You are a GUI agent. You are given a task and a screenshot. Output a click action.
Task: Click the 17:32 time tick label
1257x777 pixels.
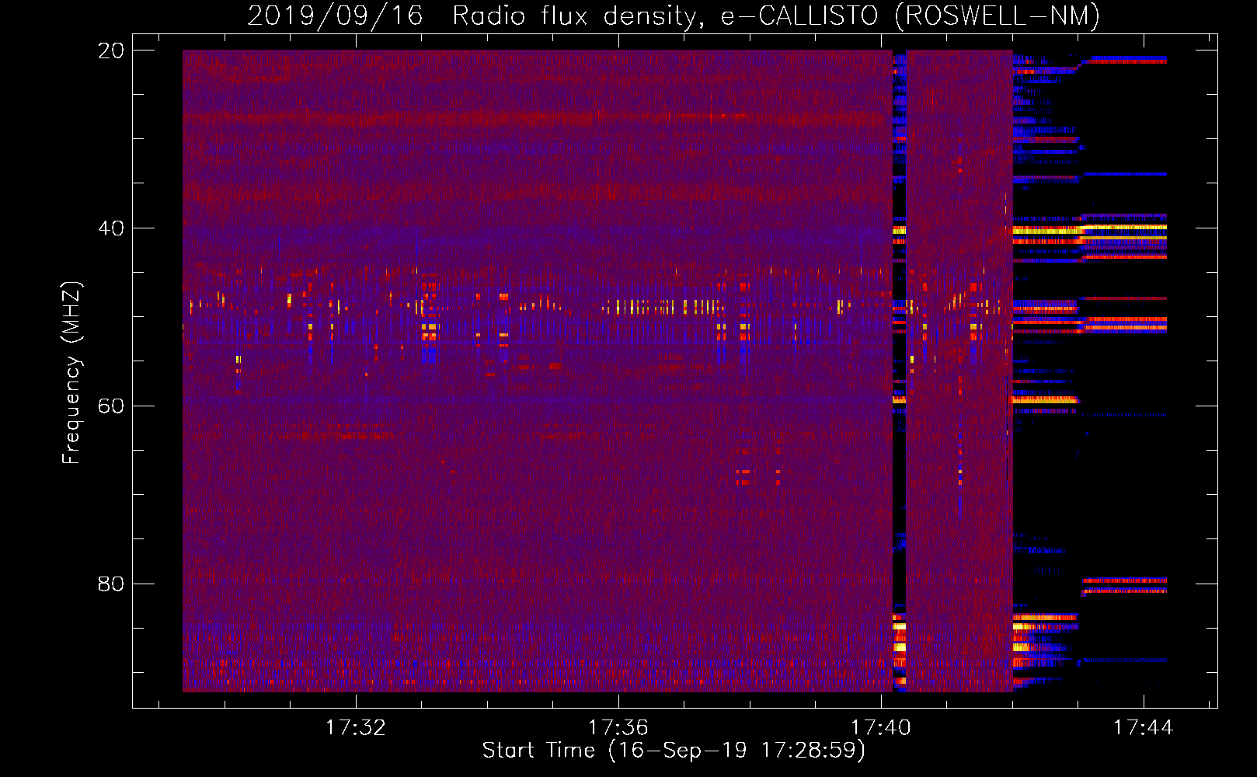tap(356, 728)
